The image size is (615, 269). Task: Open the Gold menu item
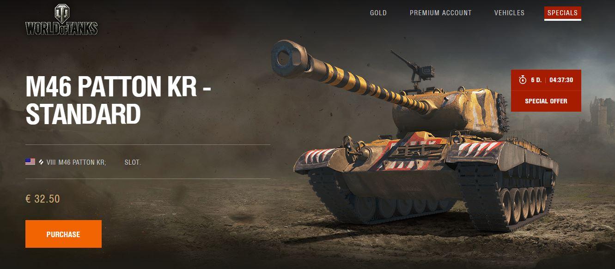tap(378, 13)
